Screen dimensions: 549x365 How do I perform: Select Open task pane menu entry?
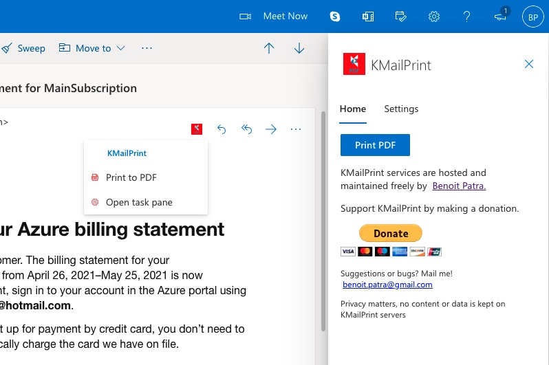[x=146, y=202]
